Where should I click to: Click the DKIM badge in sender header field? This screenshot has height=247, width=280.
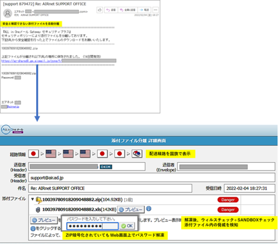106,167
